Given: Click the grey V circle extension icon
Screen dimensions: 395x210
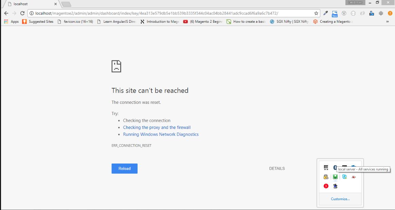Looking at the screenshot, I should click(344, 13).
